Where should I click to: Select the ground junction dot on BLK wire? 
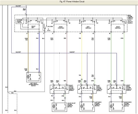[8, 92]
